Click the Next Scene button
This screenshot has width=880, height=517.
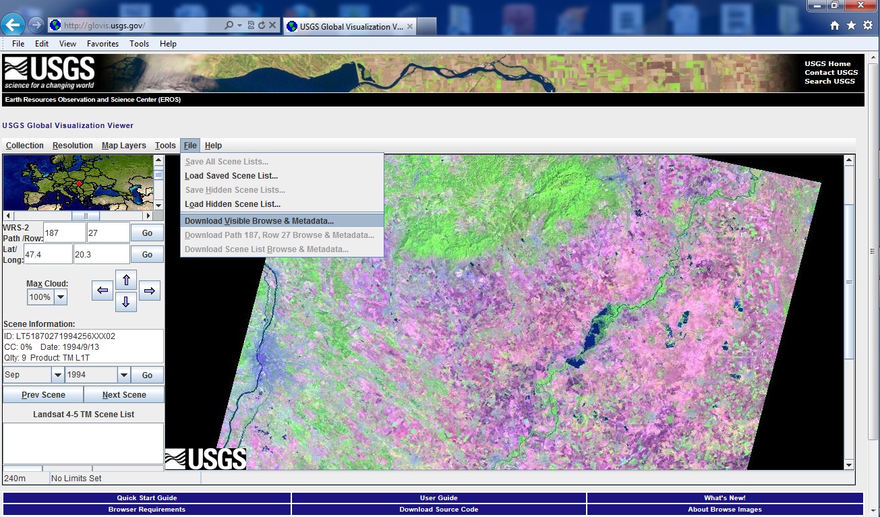click(x=124, y=394)
